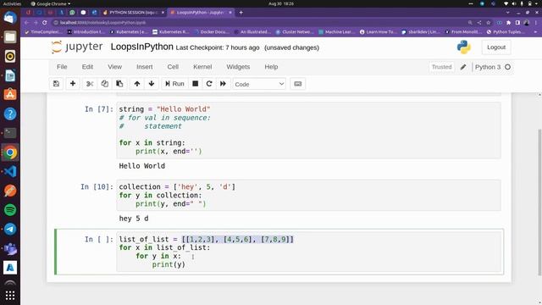Save notebook with the floppy disk icon
The width and height of the screenshot is (542, 305).
[x=57, y=84]
